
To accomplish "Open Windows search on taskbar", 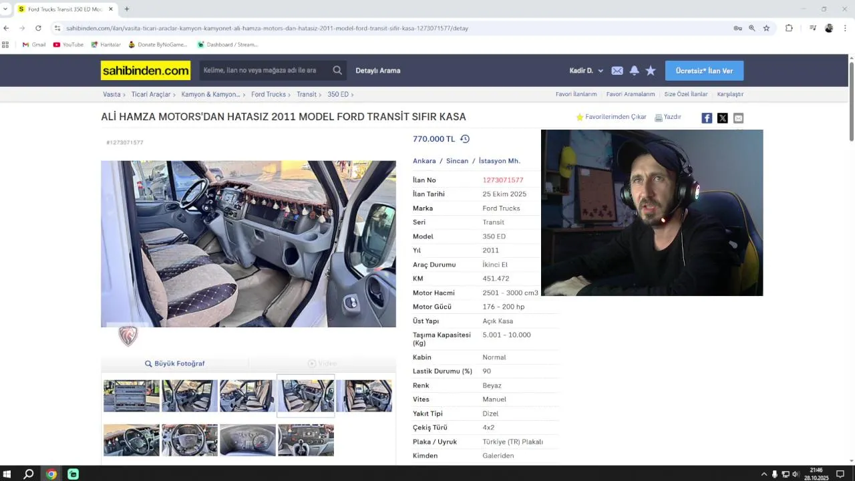I will coord(29,474).
